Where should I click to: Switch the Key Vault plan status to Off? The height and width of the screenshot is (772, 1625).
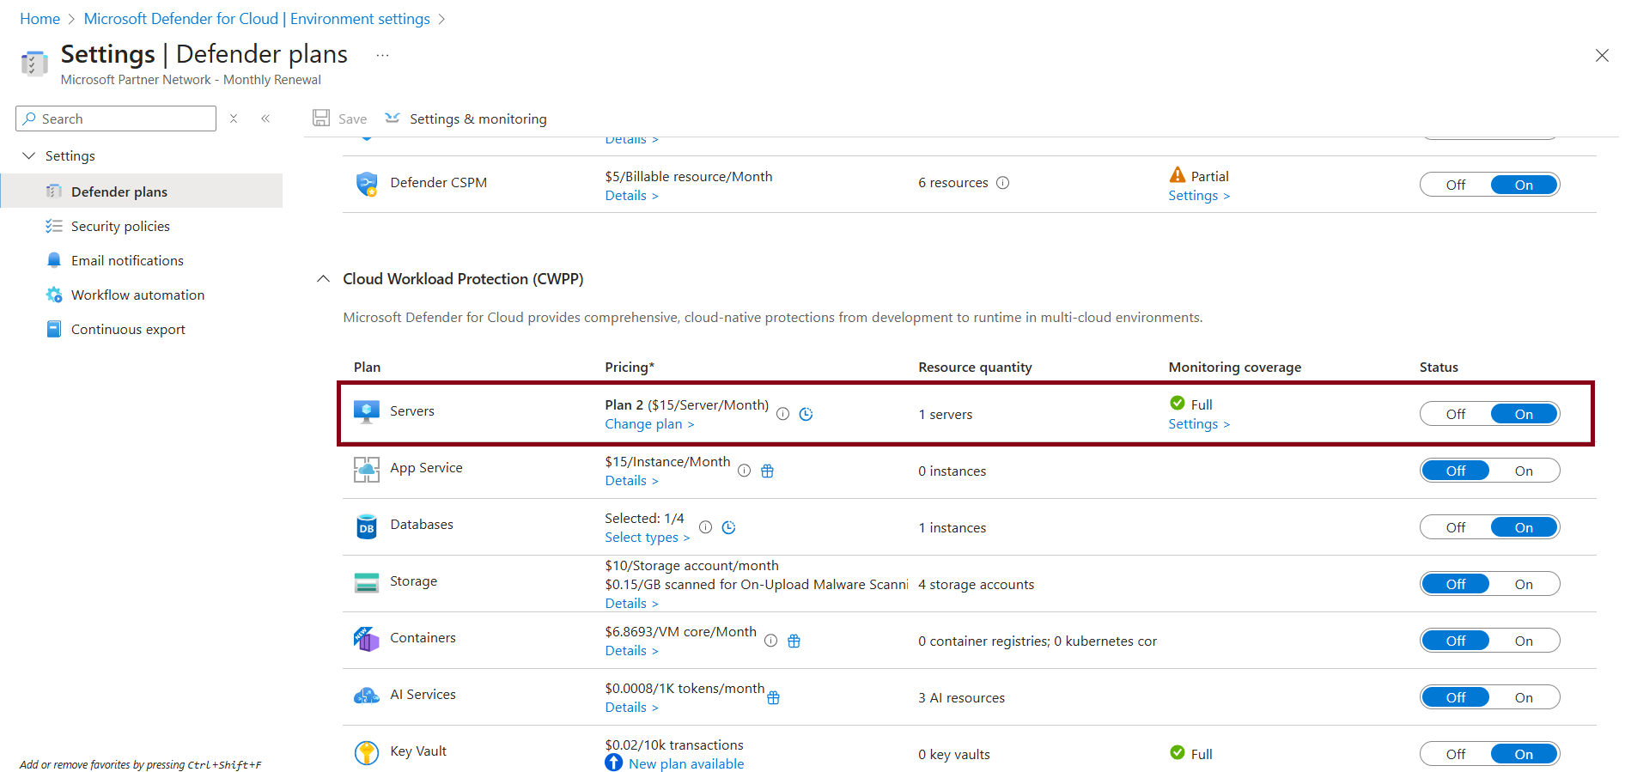[x=1456, y=754]
